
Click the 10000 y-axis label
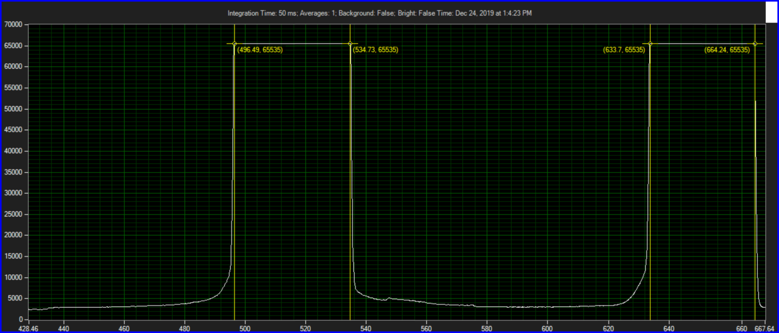pyautogui.click(x=12, y=277)
